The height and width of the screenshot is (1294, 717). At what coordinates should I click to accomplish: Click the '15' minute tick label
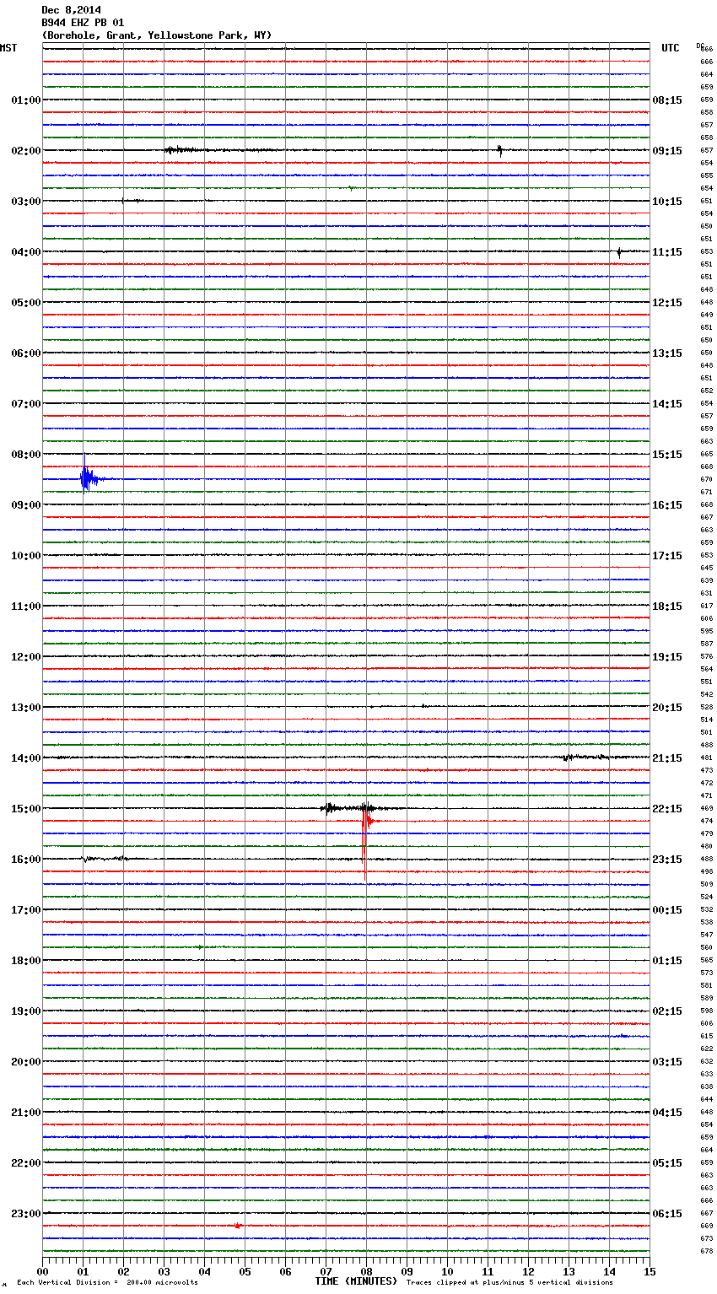(650, 1272)
